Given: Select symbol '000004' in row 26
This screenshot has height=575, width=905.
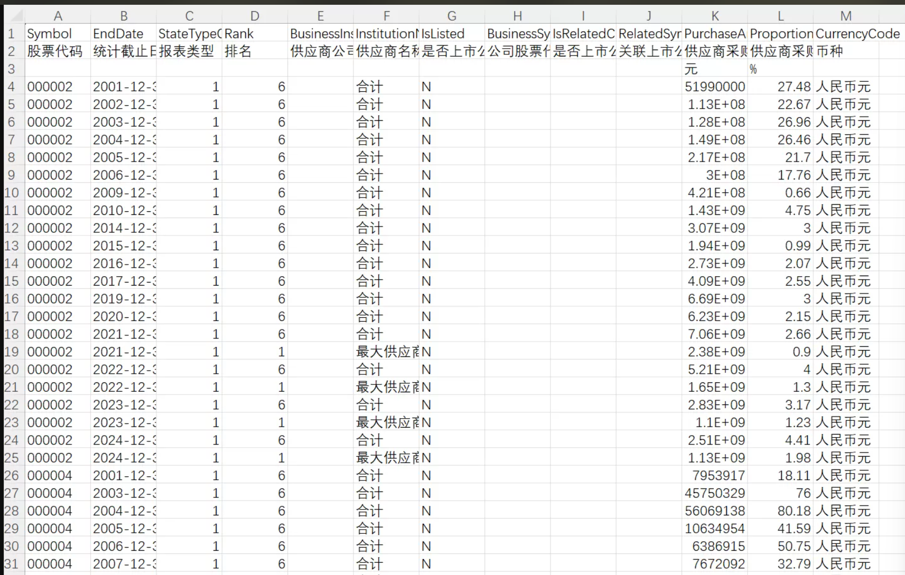Looking at the screenshot, I should click(x=58, y=476).
